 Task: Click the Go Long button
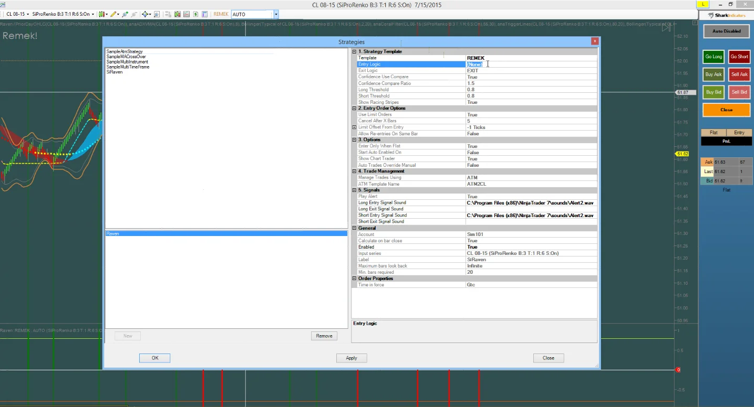pos(714,57)
